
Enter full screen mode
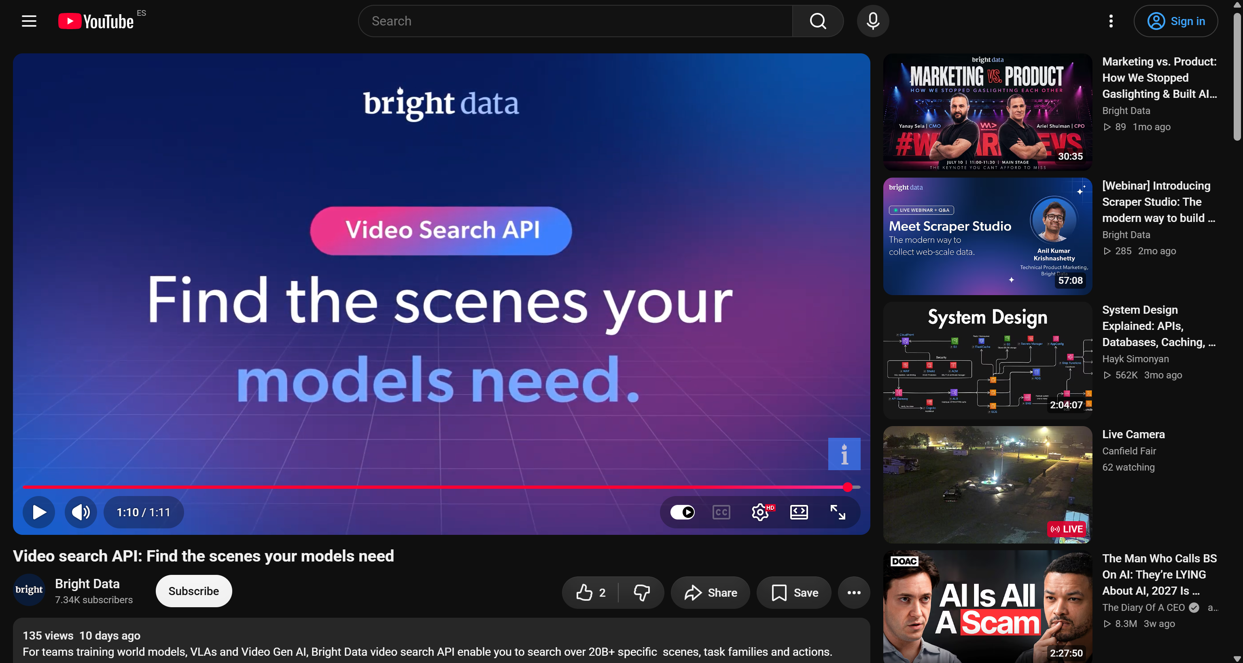[838, 512]
